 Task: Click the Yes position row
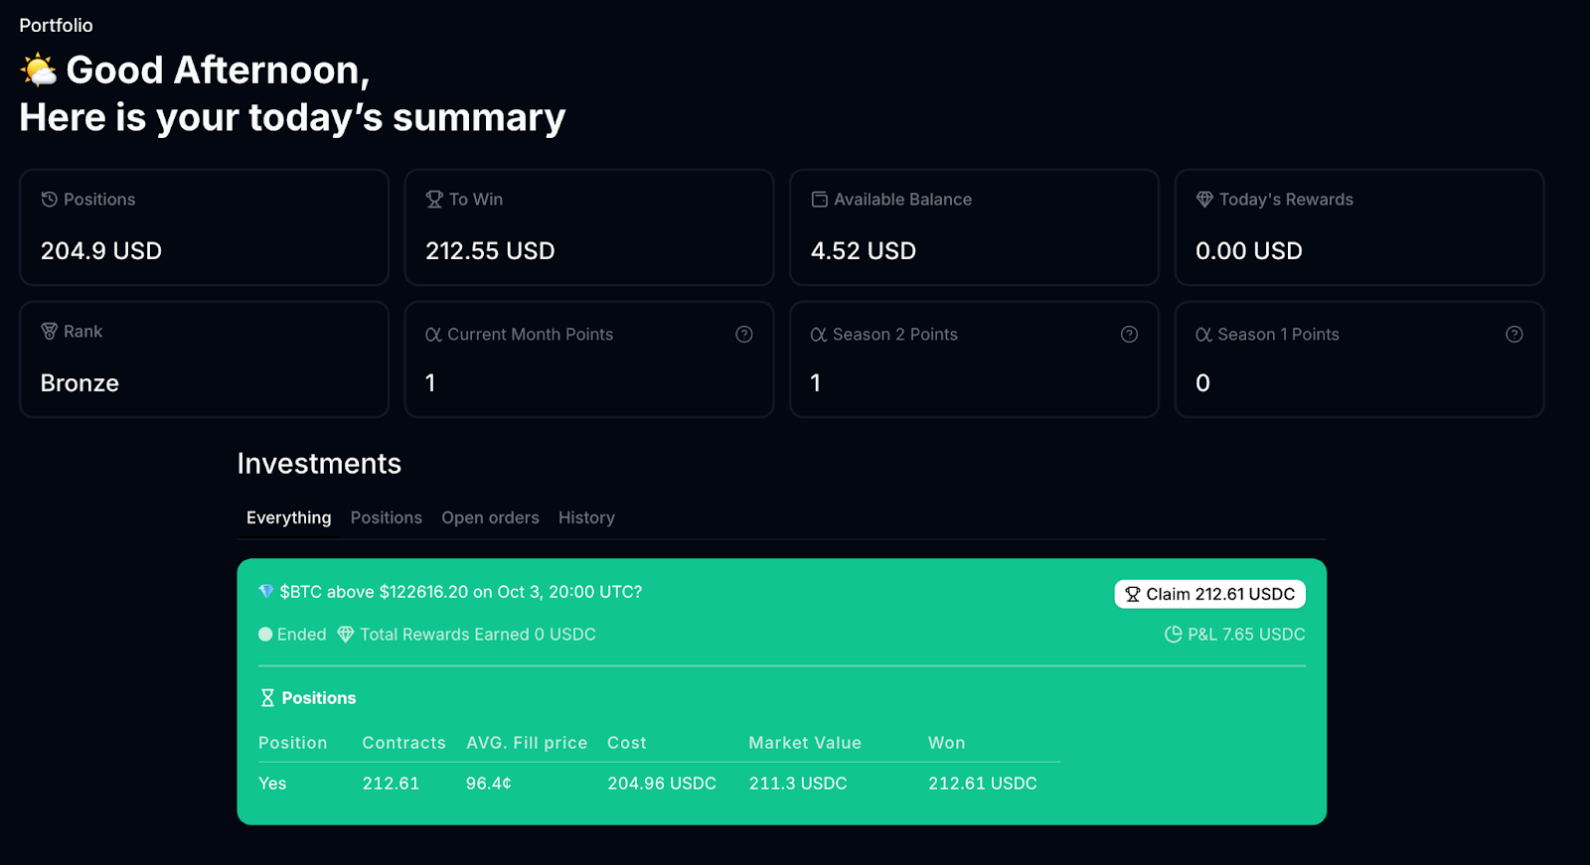click(272, 784)
